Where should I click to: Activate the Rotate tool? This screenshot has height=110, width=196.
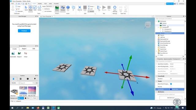[x=40, y=8]
